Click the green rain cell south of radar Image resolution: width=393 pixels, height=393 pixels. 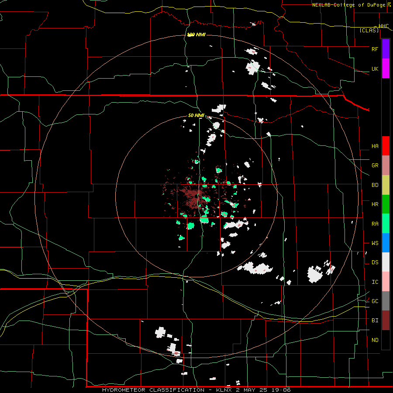(x=204, y=220)
